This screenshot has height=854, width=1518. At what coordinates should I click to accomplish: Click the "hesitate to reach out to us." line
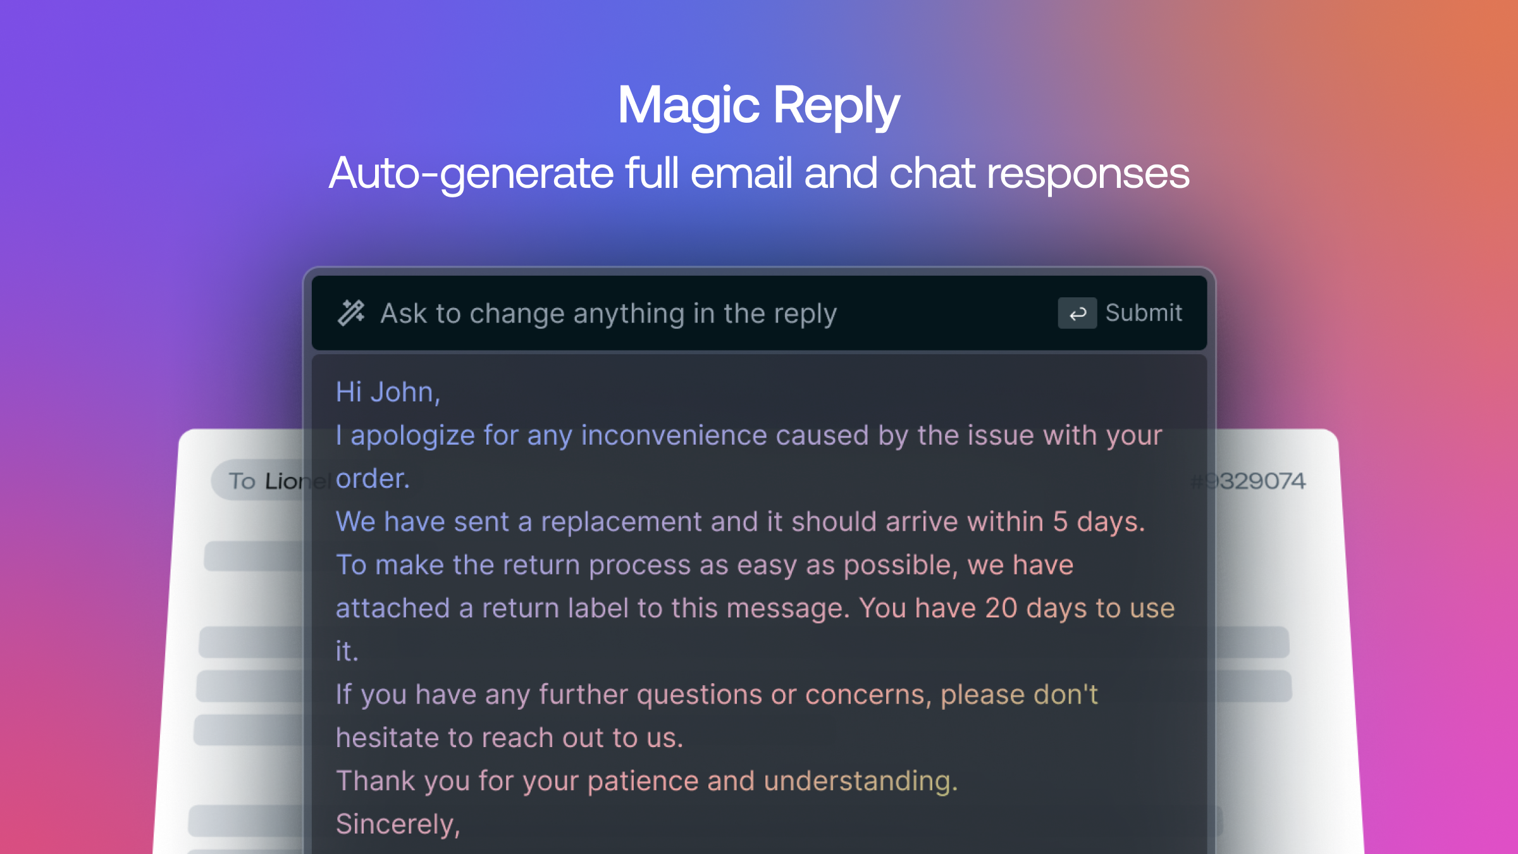[509, 738]
